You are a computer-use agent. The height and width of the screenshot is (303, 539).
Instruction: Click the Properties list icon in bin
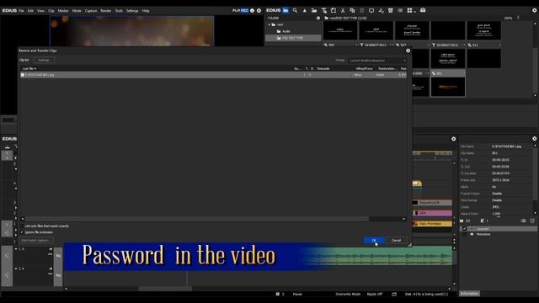click(400, 11)
